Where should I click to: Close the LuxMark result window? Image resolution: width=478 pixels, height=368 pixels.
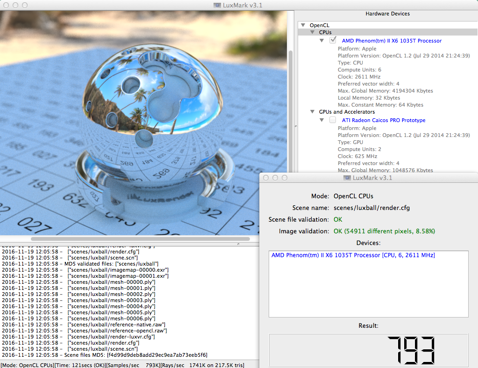266,178
